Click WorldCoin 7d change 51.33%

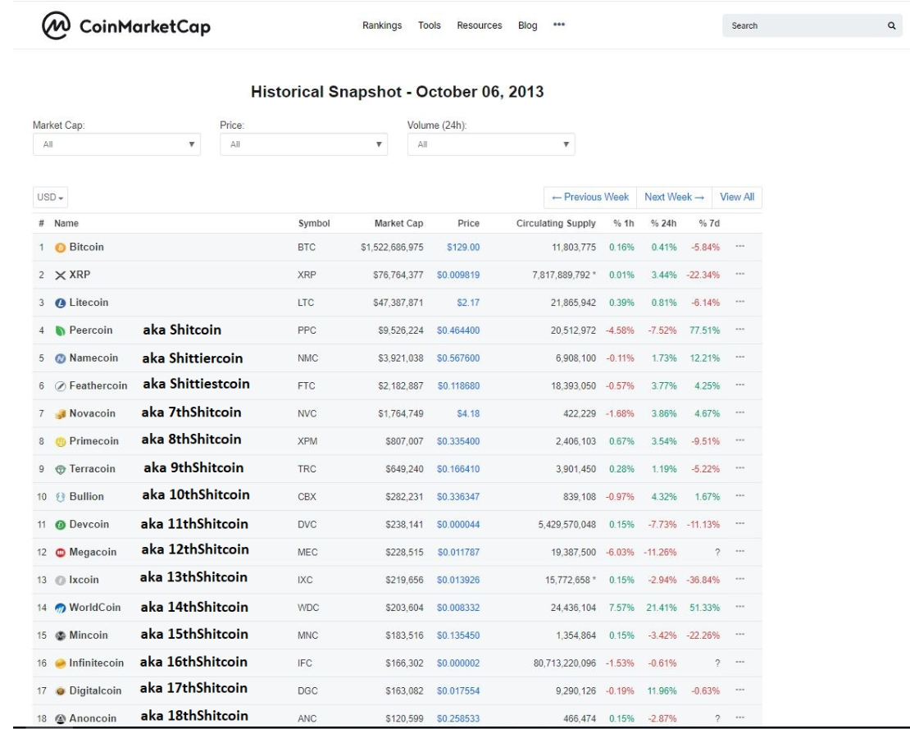pyautogui.click(x=704, y=608)
